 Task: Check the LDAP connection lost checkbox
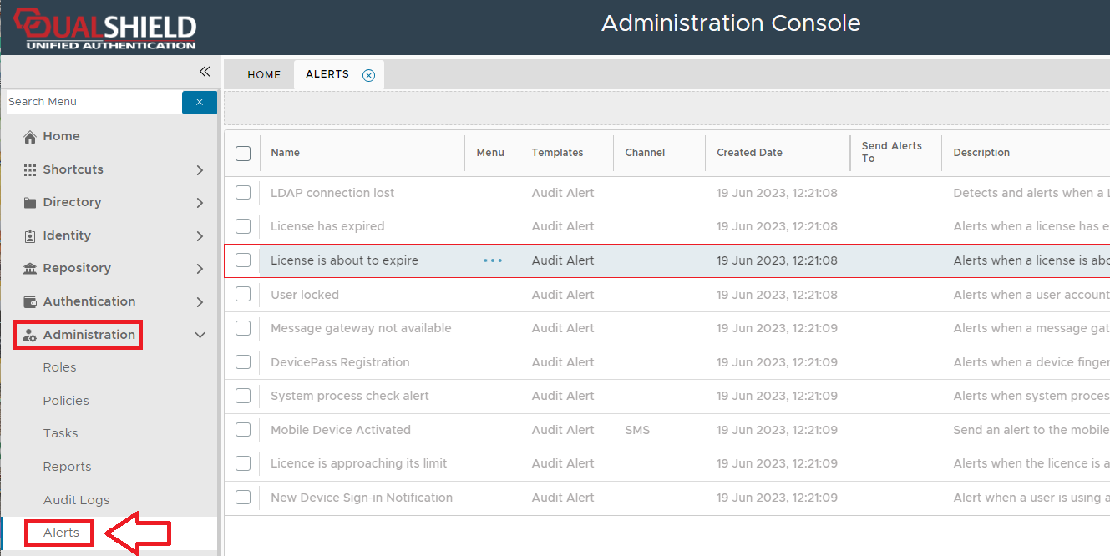[x=243, y=193]
